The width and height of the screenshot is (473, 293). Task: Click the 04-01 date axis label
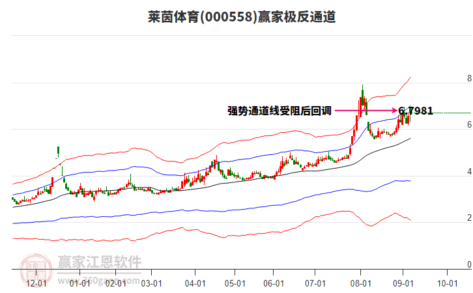click(195, 283)
